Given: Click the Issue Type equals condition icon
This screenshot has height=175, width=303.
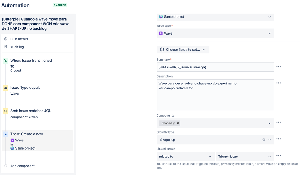Looking at the screenshot, I should tap(5, 88).
